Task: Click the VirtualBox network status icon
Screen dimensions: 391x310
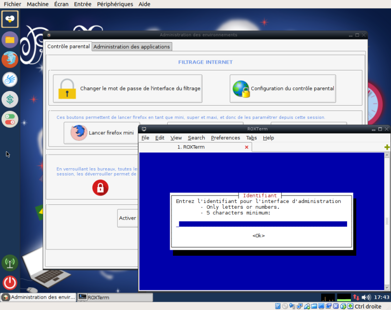Action: [300, 306]
